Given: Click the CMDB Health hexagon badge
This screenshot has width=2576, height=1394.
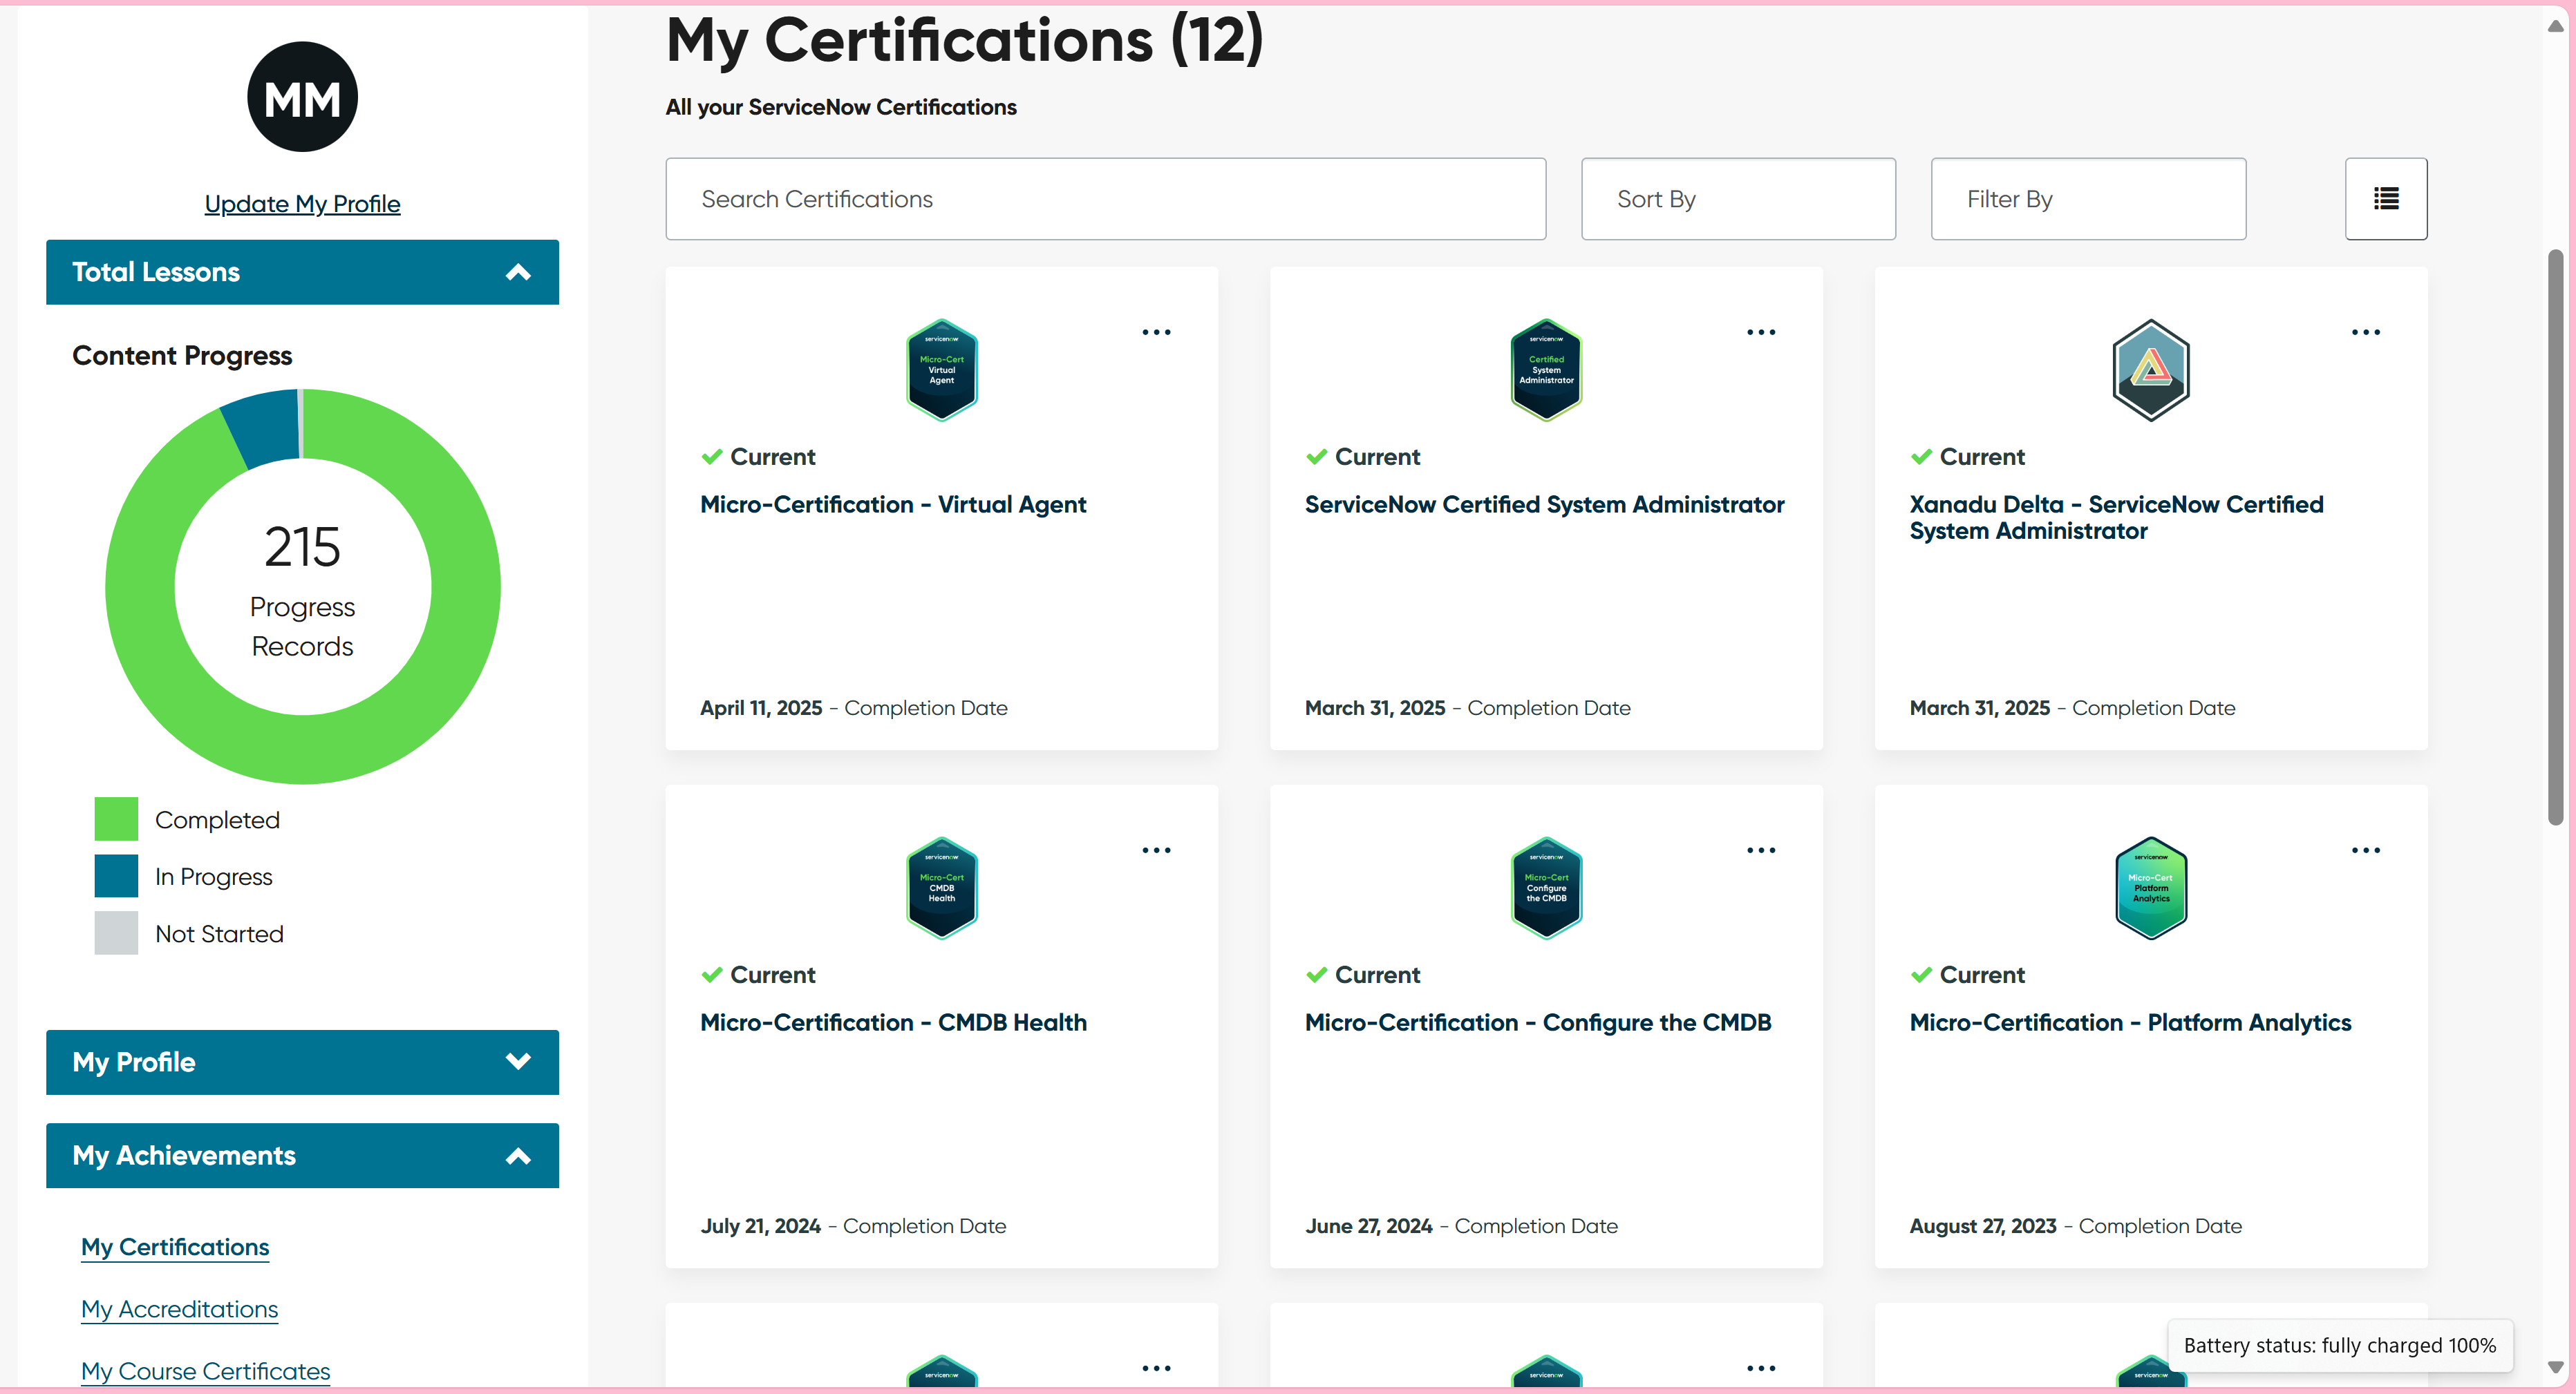Looking at the screenshot, I should pyautogui.click(x=941, y=888).
